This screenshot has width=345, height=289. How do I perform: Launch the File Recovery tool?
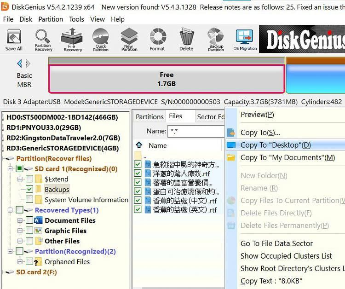pyautogui.click(x=72, y=40)
